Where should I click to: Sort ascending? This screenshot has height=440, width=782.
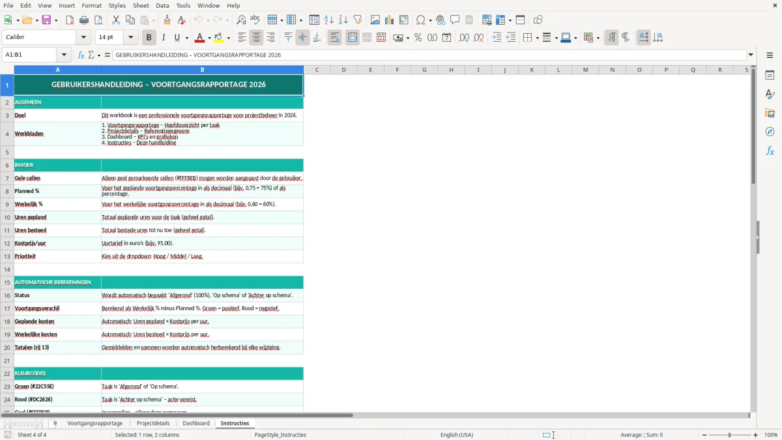point(329,20)
